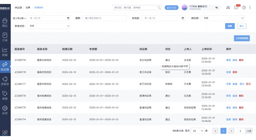Open the page size dropdown showing 10
The image size is (256, 140).
[198, 131]
